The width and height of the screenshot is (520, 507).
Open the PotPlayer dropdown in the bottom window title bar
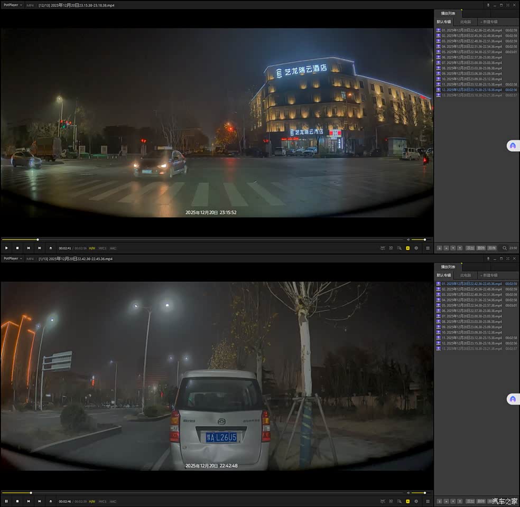[x=13, y=259]
